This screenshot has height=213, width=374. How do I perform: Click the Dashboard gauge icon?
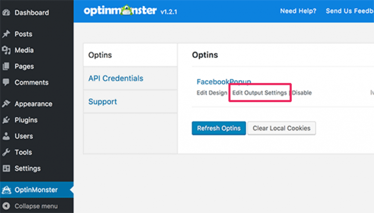(6, 12)
